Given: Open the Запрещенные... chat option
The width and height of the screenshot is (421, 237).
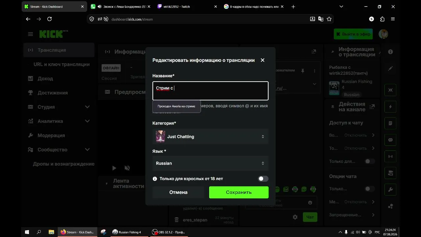Looking at the screenshot, I should 352,215.
